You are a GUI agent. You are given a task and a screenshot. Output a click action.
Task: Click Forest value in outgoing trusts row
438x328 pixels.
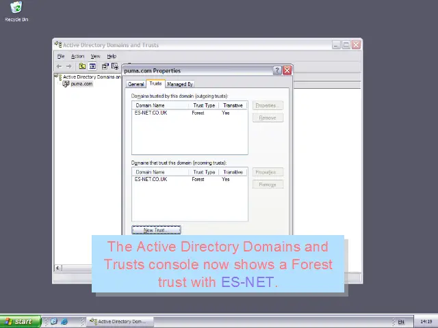tap(198, 113)
